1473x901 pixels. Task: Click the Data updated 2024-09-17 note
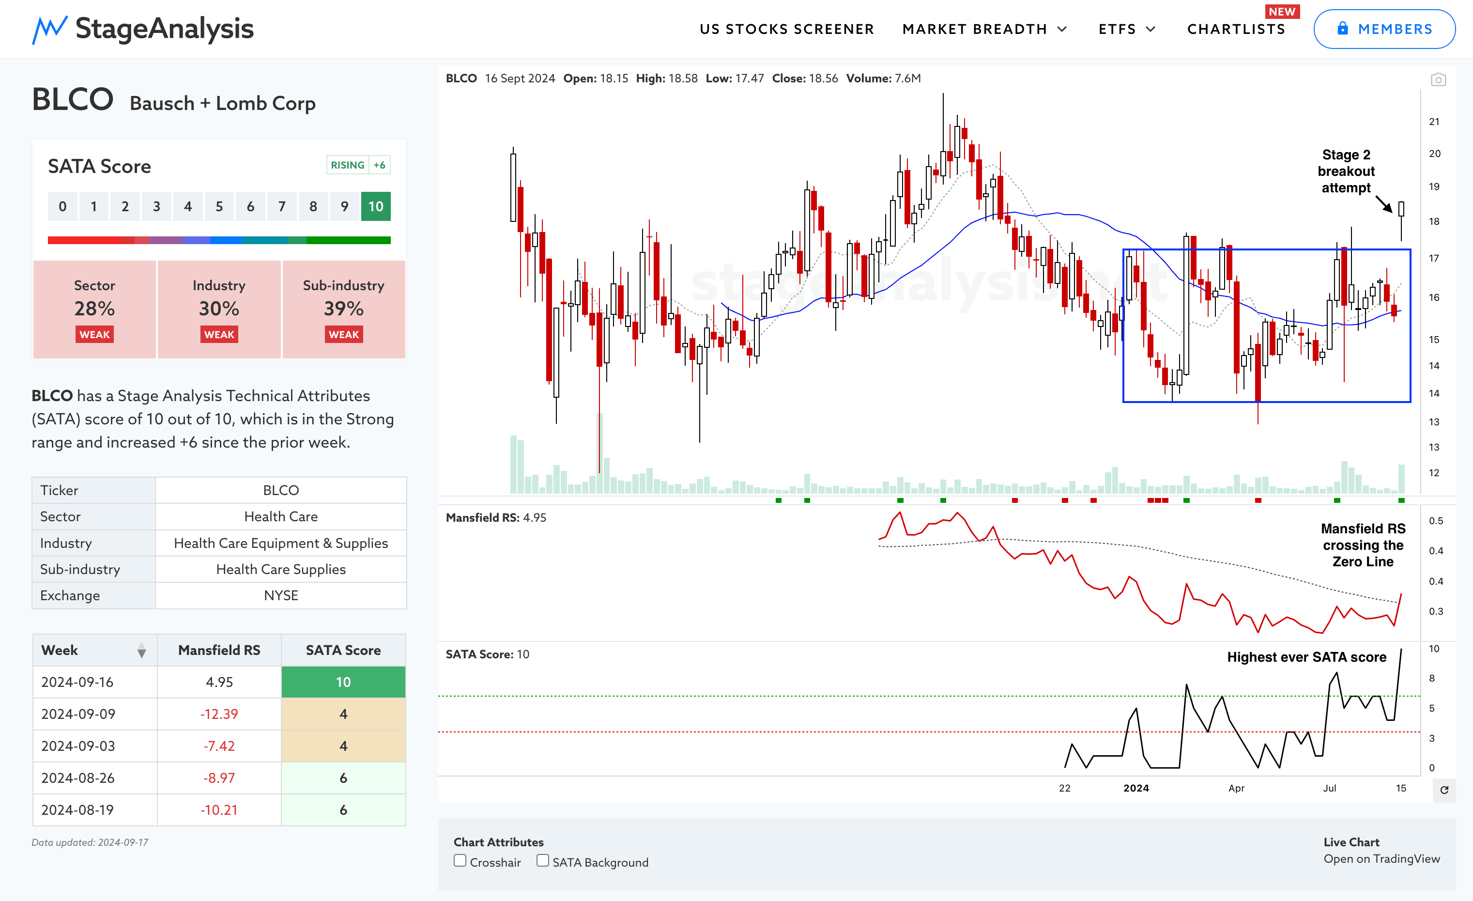coord(90,842)
